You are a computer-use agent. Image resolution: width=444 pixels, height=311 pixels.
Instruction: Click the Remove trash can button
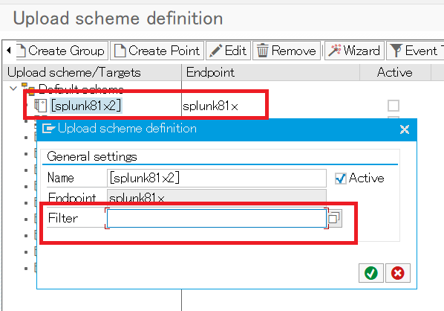click(287, 51)
